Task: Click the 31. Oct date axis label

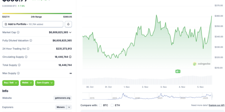Action: (108, 87)
